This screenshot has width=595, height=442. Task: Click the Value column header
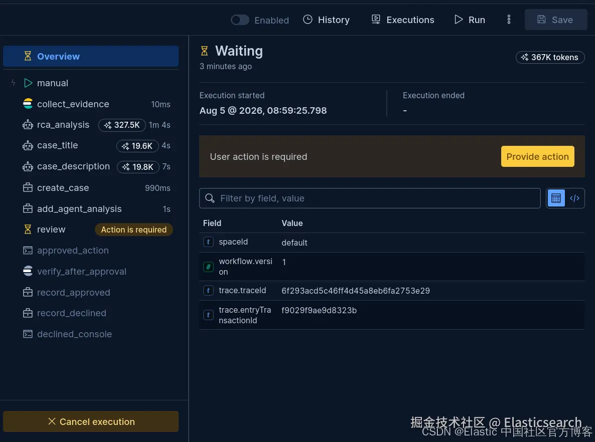pos(292,224)
